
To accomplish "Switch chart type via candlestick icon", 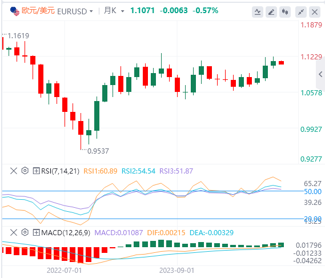I will [x=285, y=12].
